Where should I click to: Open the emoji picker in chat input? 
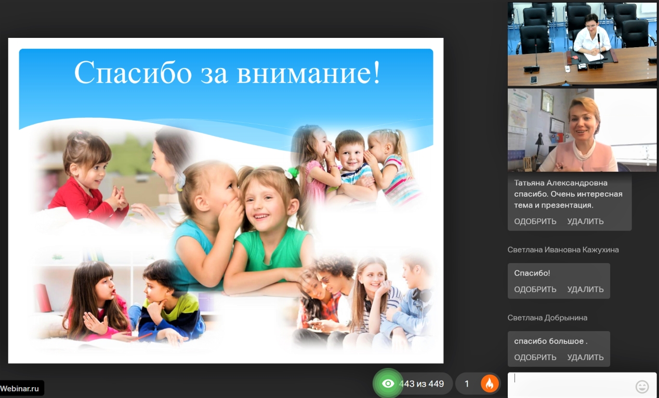[642, 387]
